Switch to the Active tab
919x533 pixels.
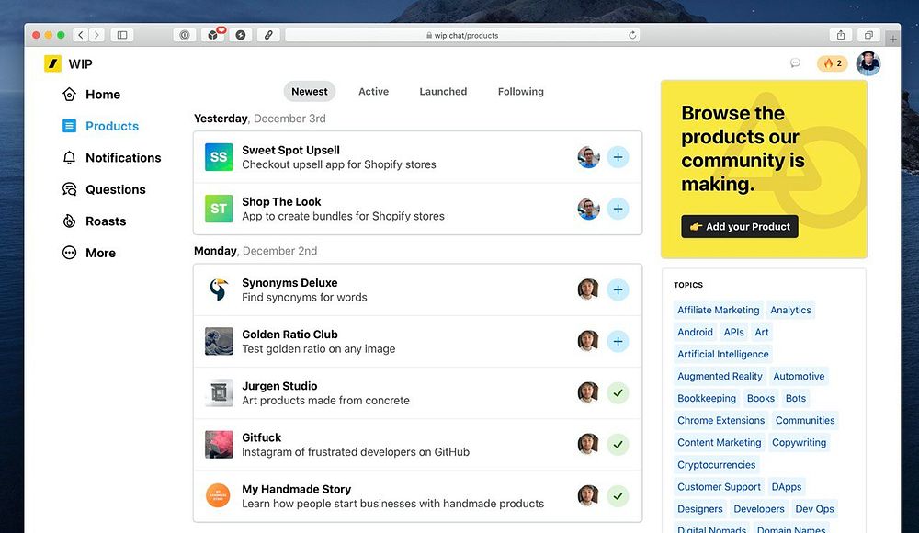point(373,92)
